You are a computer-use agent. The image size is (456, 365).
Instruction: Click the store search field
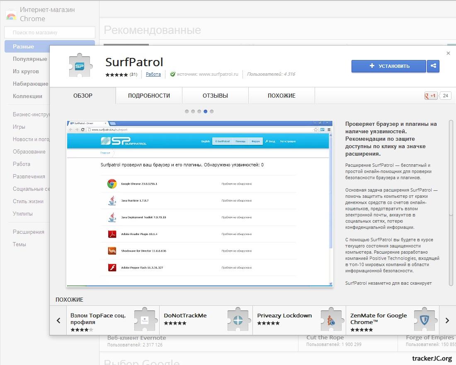(x=50, y=32)
